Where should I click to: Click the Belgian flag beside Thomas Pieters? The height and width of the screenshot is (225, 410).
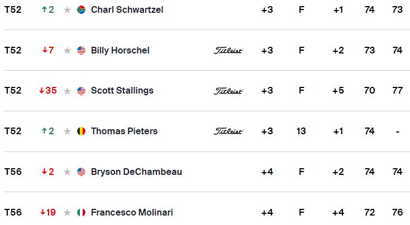point(82,131)
